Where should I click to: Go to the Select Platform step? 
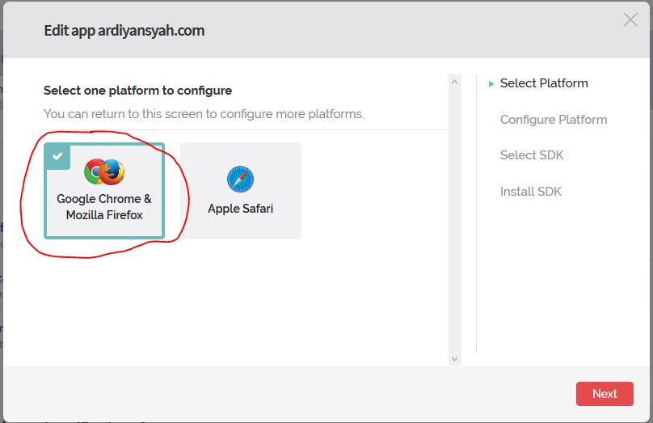point(544,83)
